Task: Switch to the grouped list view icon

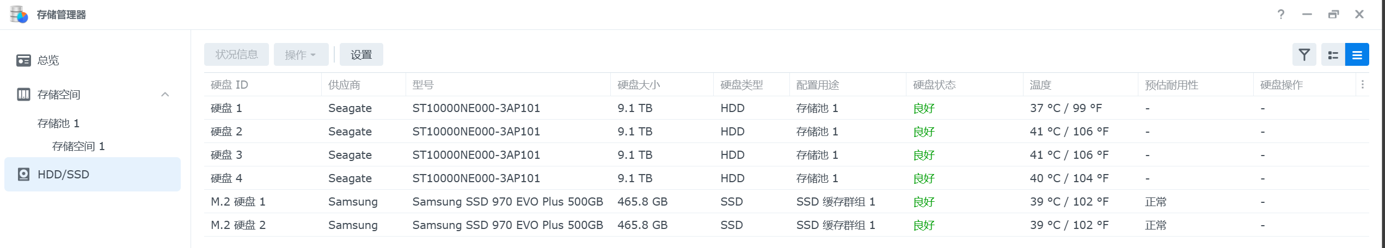Action: pos(1333,54)
